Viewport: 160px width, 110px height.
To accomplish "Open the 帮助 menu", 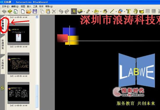I will coord(49,6).
